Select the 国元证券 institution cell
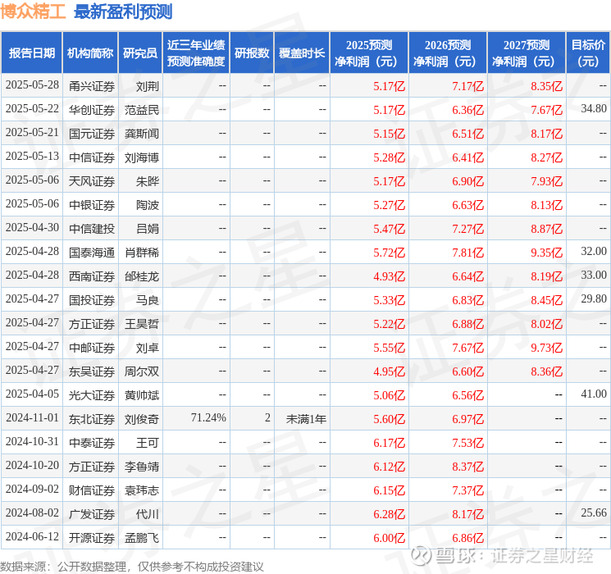The image size is (611, 574). (92, 134)
